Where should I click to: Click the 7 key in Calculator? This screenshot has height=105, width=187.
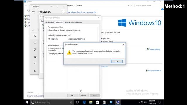click(x=35, y=50)
